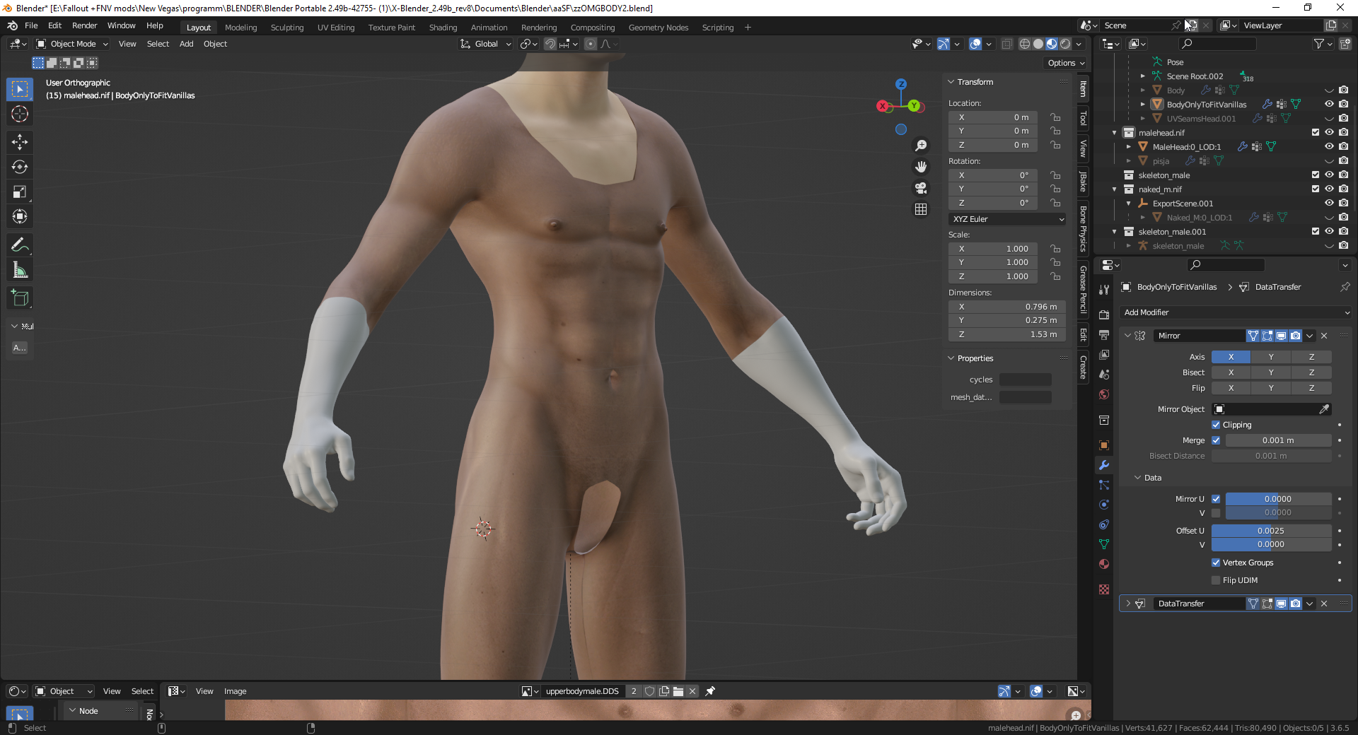This screenshot has height=735, width=1358.
Task: Toggle Mirror U checkbox
Action: click(1216, 499)
